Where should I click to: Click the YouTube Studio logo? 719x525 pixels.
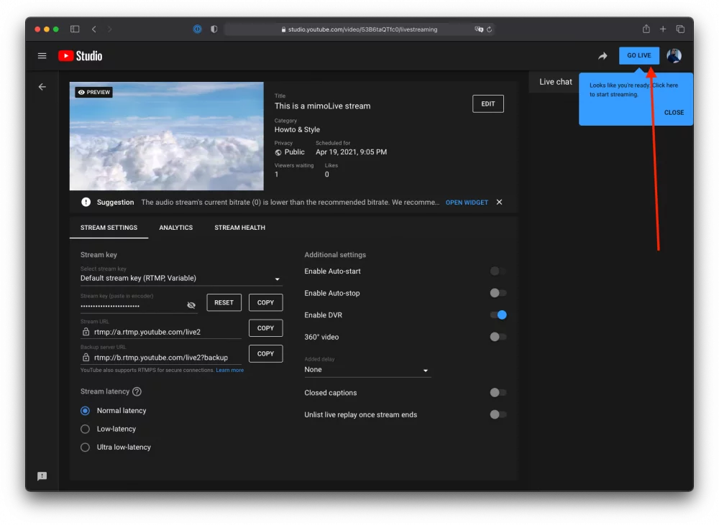coord(81,56)
